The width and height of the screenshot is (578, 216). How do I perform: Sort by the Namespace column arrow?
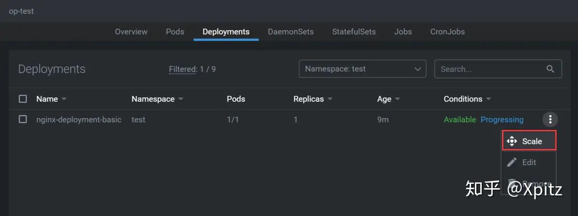pos(181,99)
